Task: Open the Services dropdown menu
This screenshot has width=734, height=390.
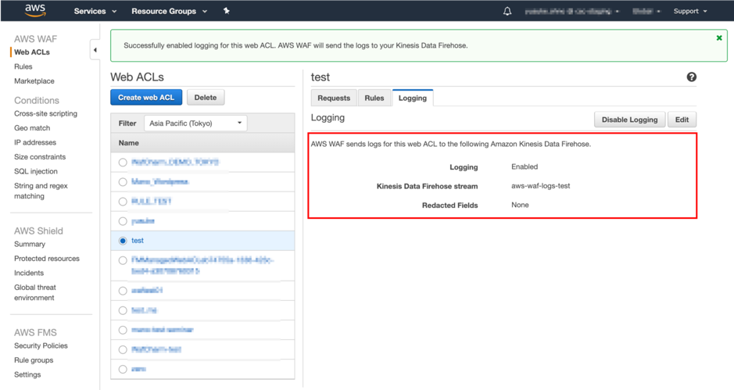Action: tap(95, 11)
